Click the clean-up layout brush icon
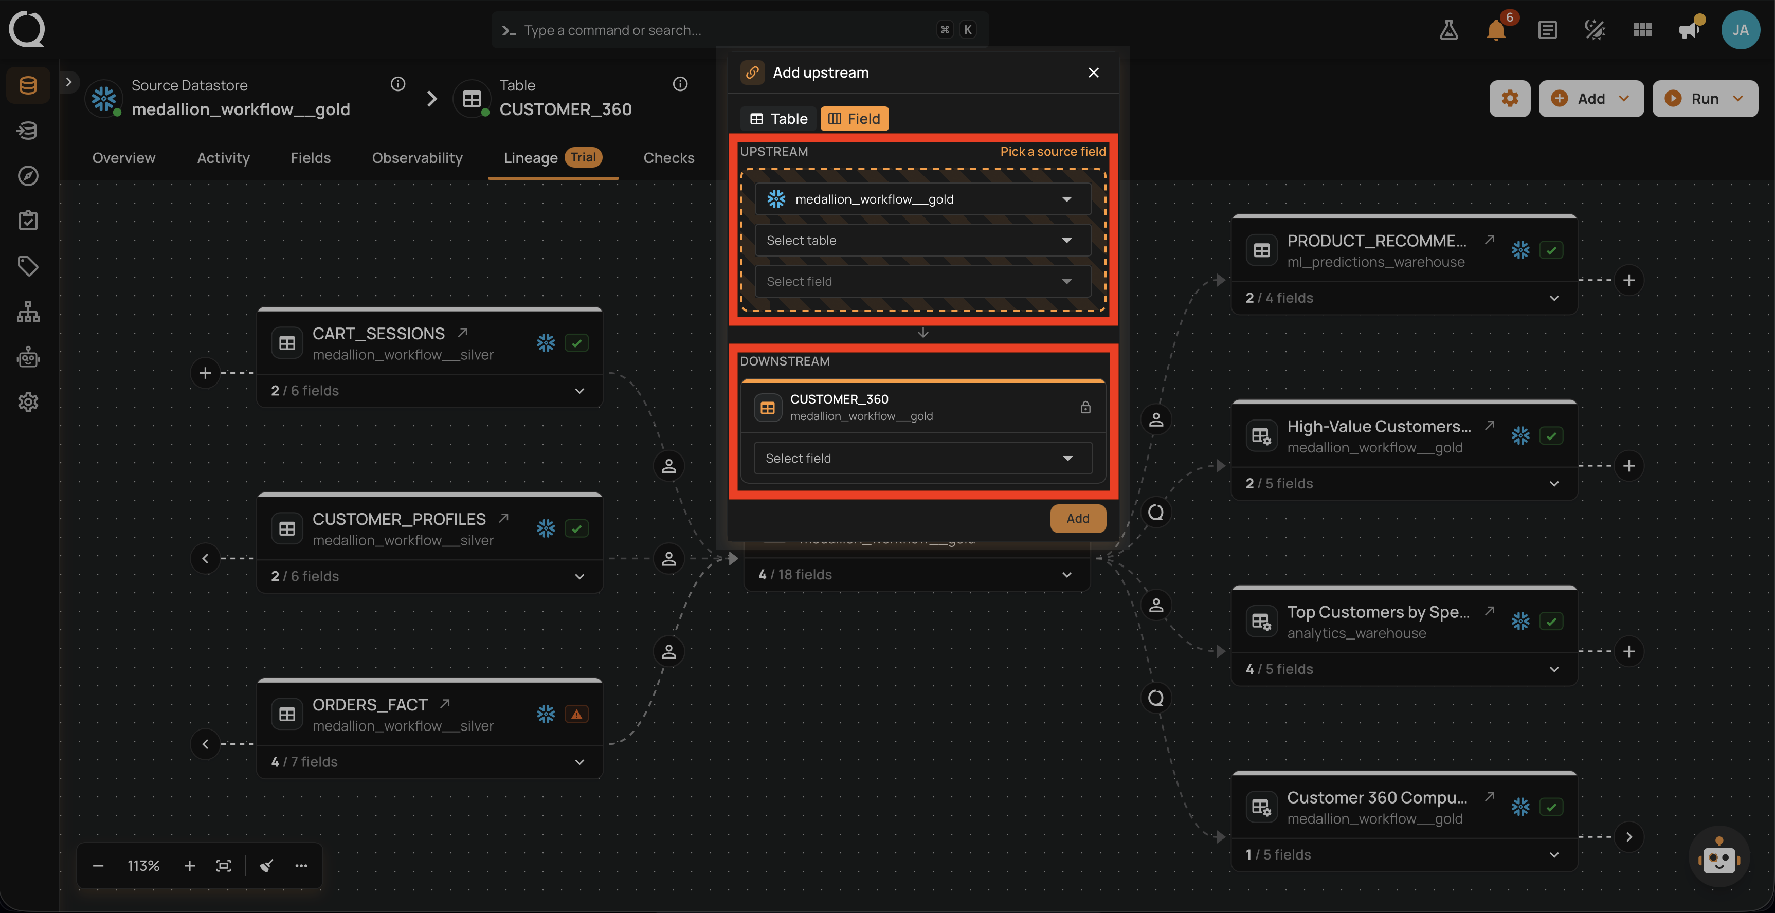The image size is (1775, 913). pyautogui.click(x=267, y=866)
